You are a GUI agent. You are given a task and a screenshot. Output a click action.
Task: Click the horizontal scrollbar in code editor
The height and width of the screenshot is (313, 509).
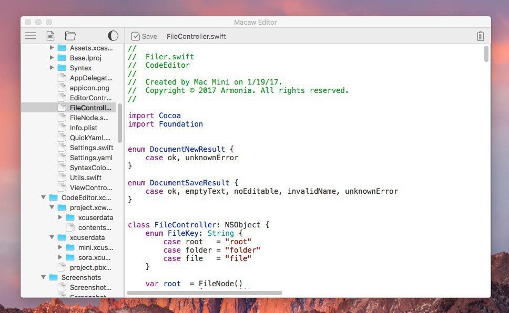point(205,293)
